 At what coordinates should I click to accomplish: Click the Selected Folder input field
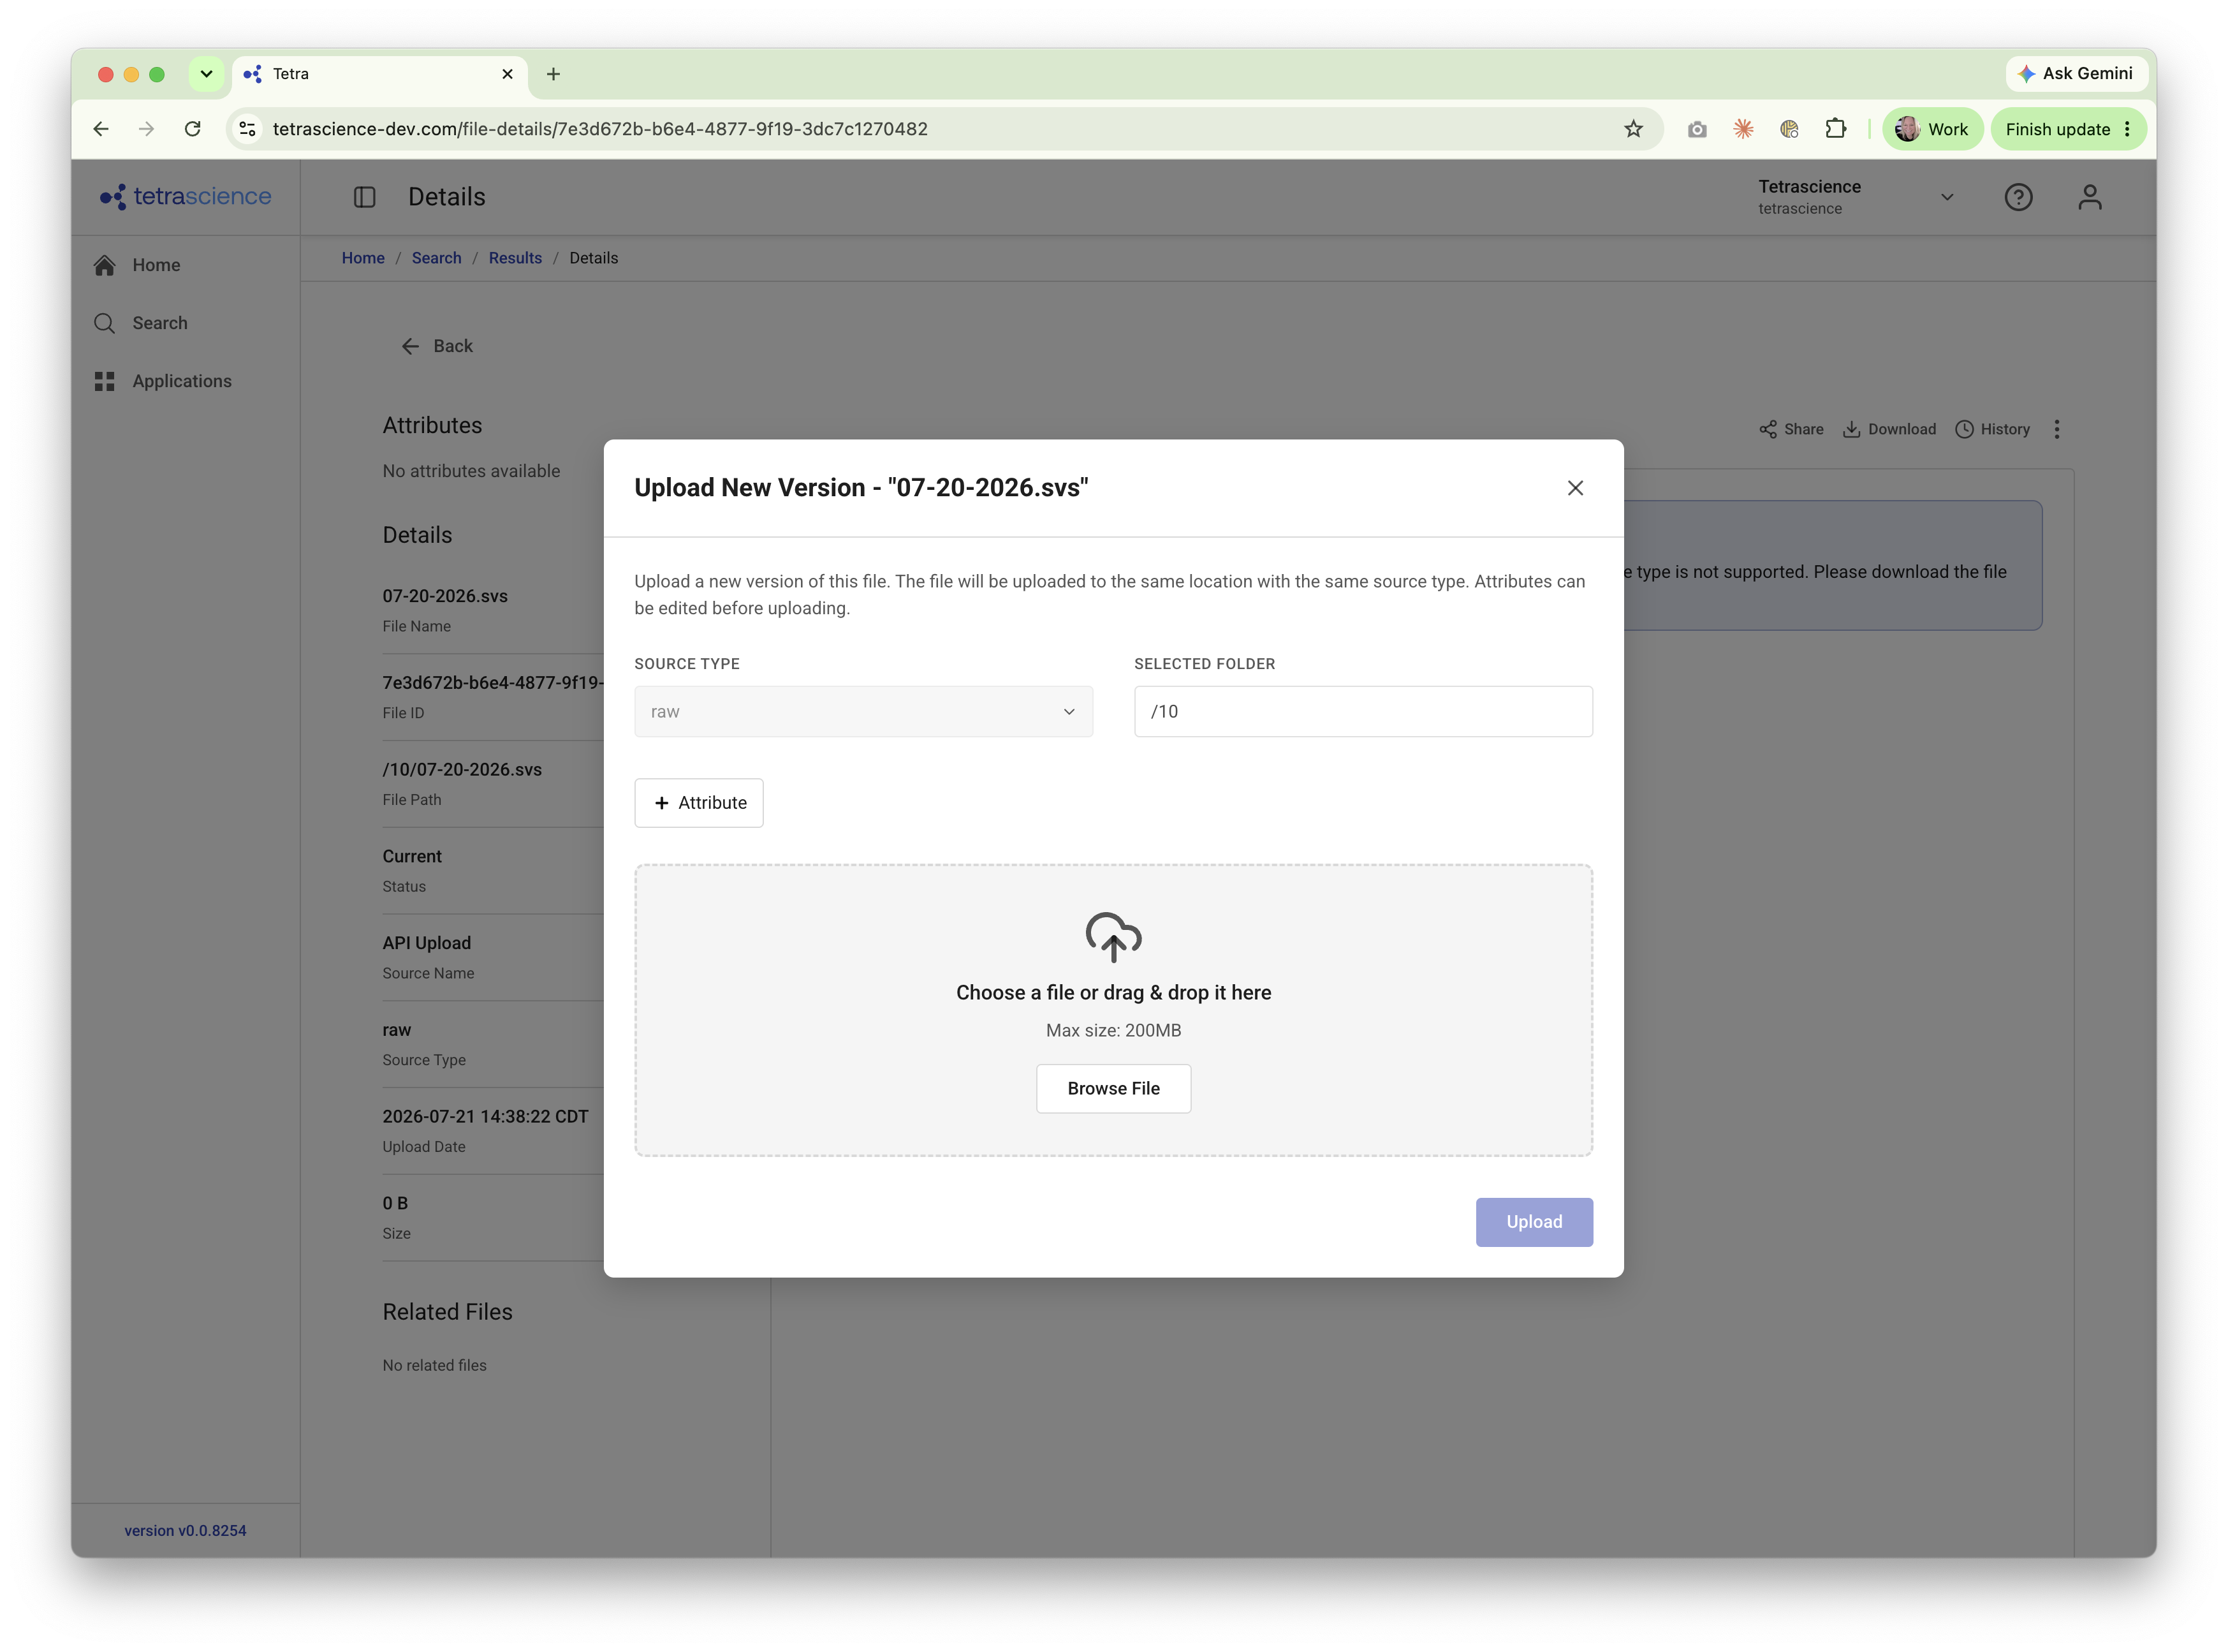tap(1363, 711)
